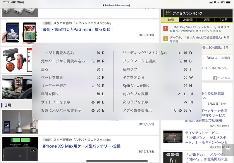Tap the lock icon beside the site address
Image resolution: width=234 pixels, height=163 pixels.
pyautogui.click(x=104, y=5)
